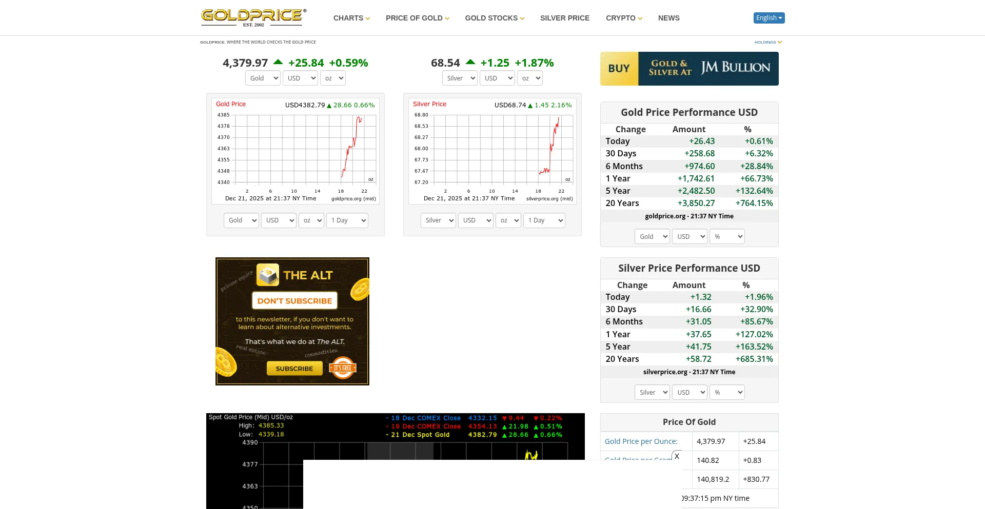Click the goldprice.org link below the performance table
This screenshot has height=509, width=985.
click(x=665, y=216)
